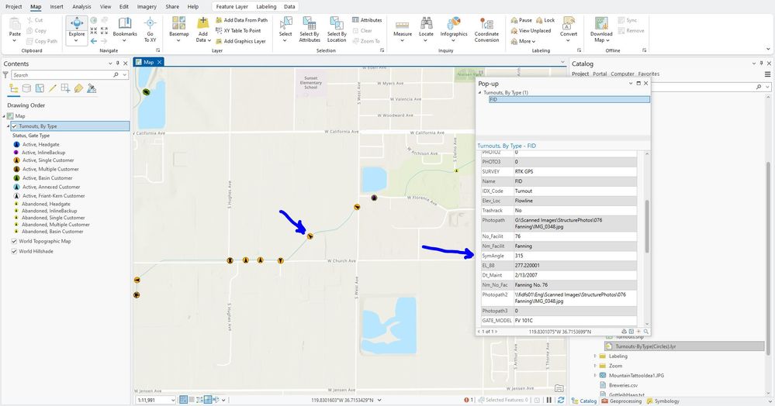This screenshot has height=406, width=775.
Task: Click the Active, Headgate symbol
Action: coord(16,145)
